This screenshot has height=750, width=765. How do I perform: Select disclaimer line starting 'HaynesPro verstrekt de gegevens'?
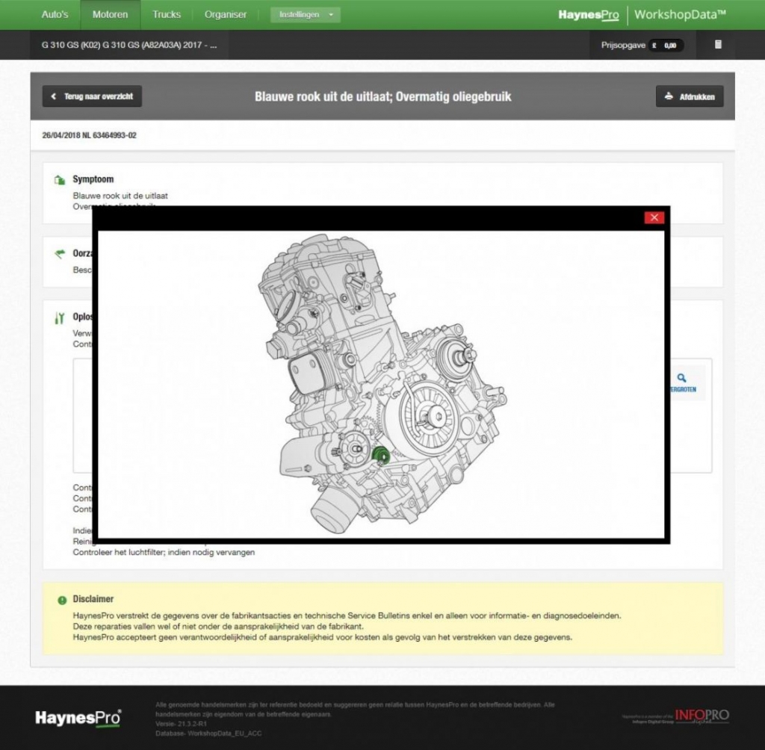pyautogui.click(x=347, y=616)
